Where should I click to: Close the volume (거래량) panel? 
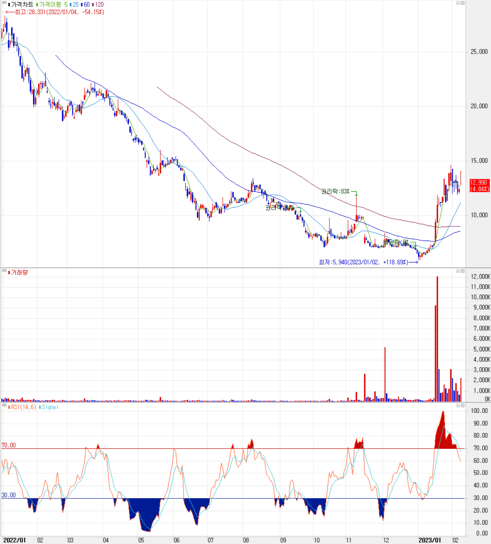(462, 271)
